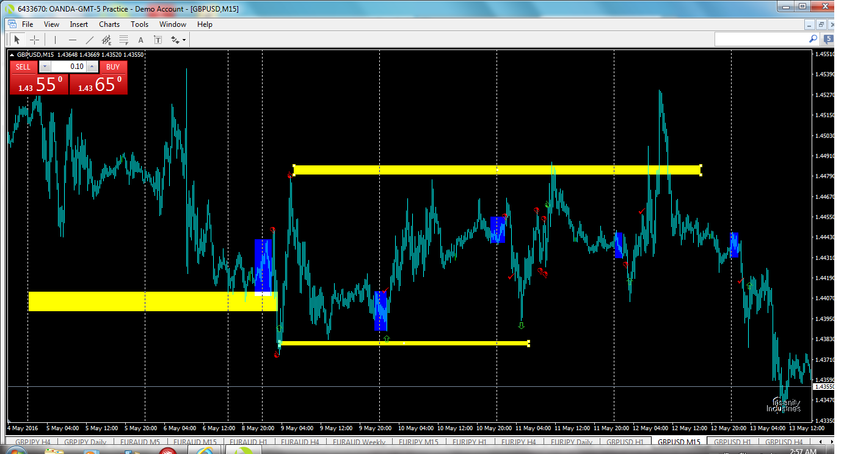844x454 pixels.
Task: Increase trade volume with up arrow
Action: coord(92,67)
